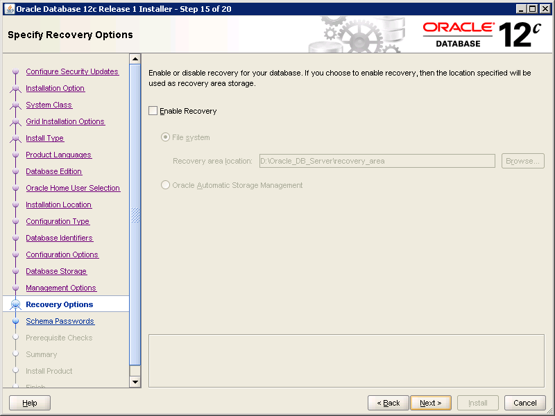Image resolution: width=555 pixels, height=416 pixels.
Task: Click the < Back button
Action: (x=388, y=403)
